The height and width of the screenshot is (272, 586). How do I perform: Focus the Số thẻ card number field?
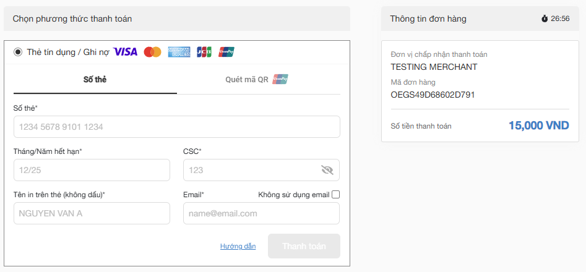[x=176, y=127]
